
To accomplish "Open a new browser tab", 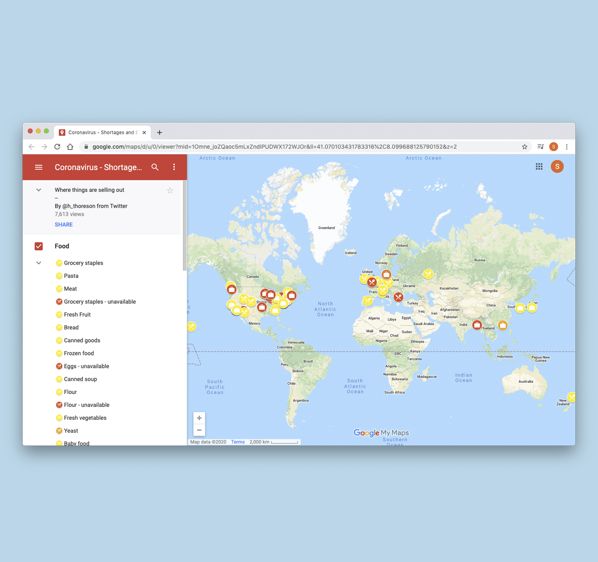I will (159, 132).
